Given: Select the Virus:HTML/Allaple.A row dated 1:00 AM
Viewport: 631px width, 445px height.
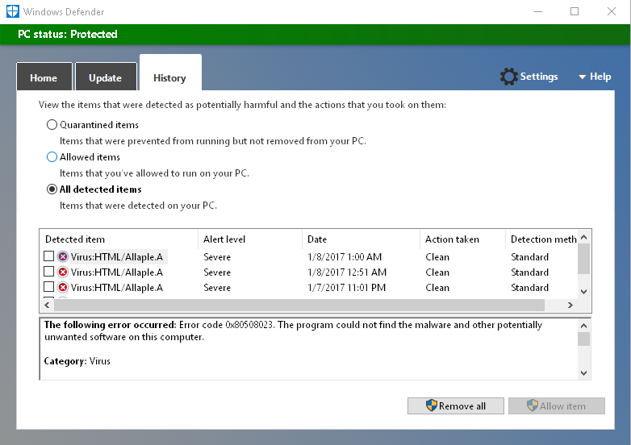Looking at the screenshot, I should tap(310, 257).
